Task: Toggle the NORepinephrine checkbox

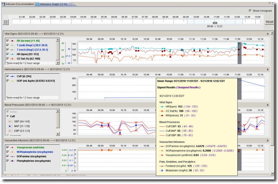Action: [7, 152]
